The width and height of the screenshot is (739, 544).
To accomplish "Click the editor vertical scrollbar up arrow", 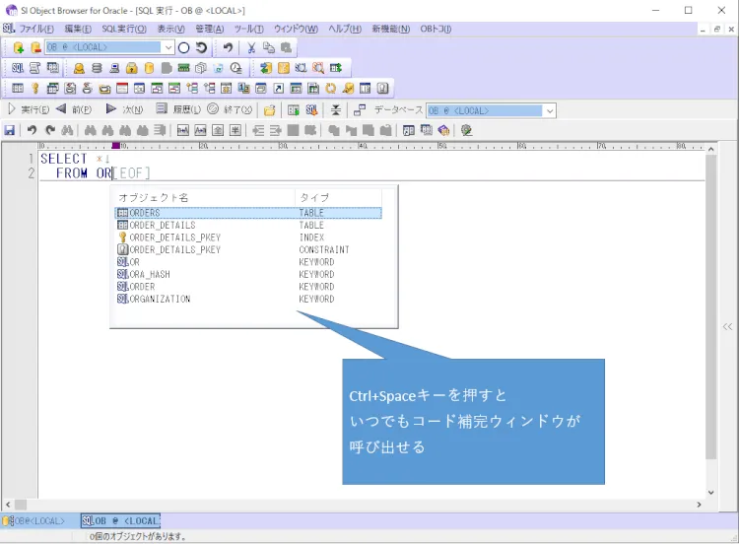I will [711, 149].
